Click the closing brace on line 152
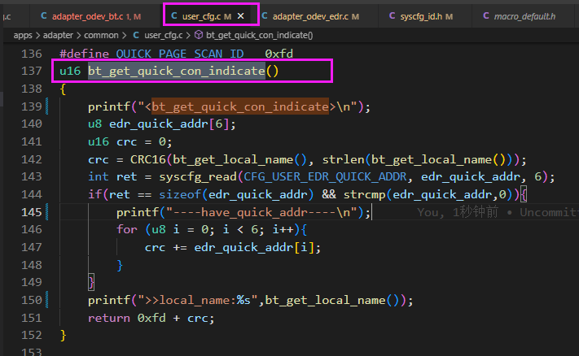Viewport: 579px width, 356px height. point(63,335)
